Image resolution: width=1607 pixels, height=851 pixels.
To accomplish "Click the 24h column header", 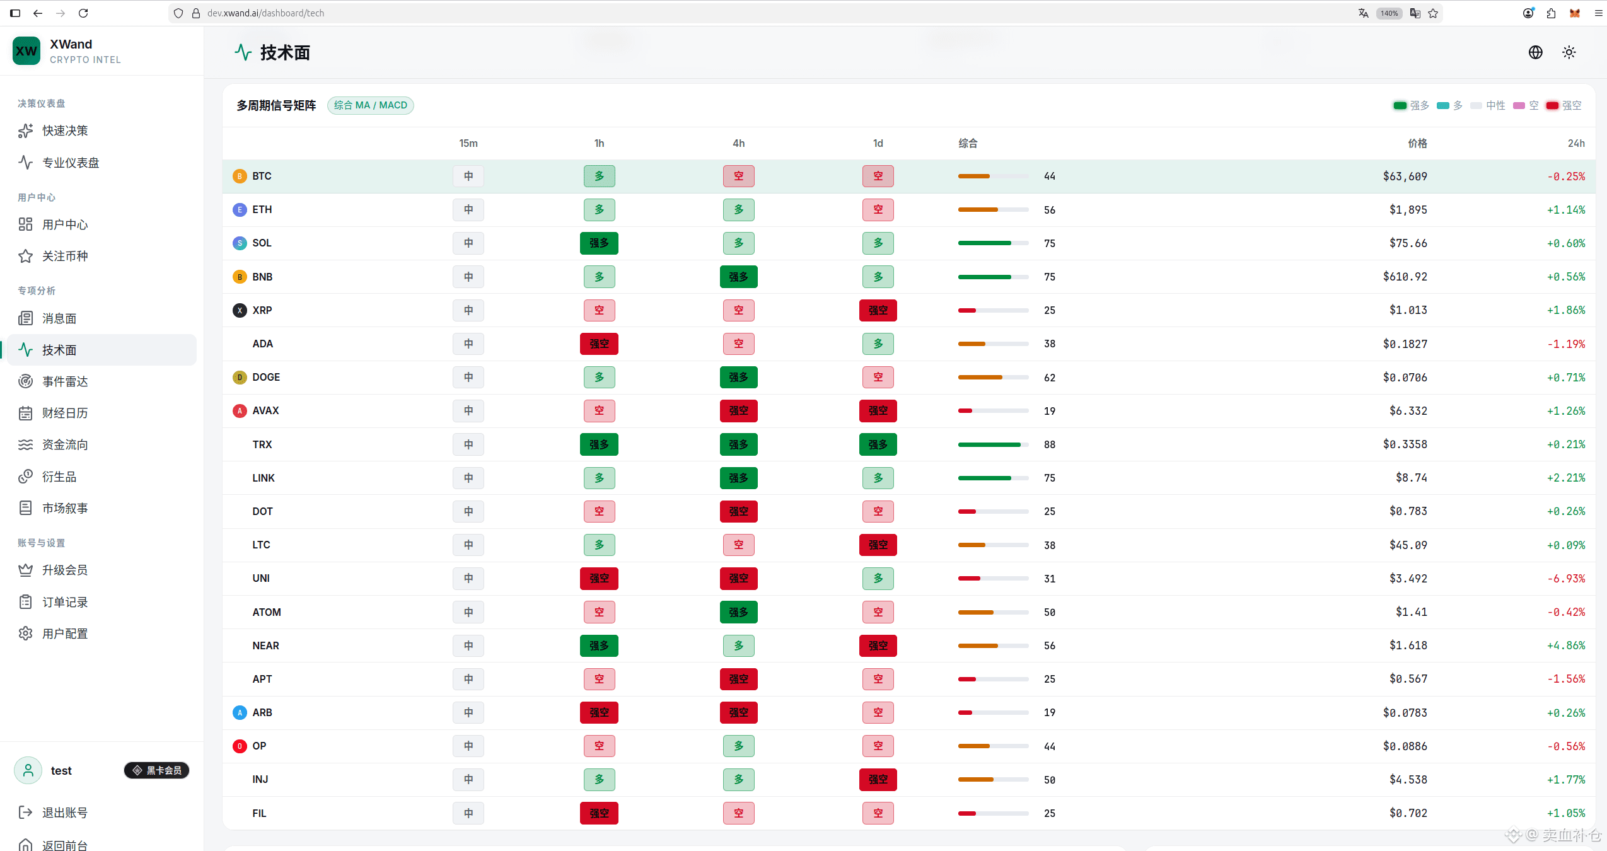I will pos(1576,143).
